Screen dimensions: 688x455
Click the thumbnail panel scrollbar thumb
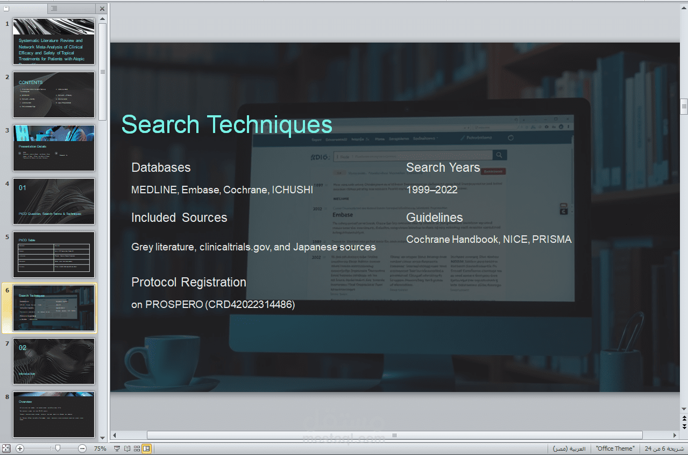point(102,71)
